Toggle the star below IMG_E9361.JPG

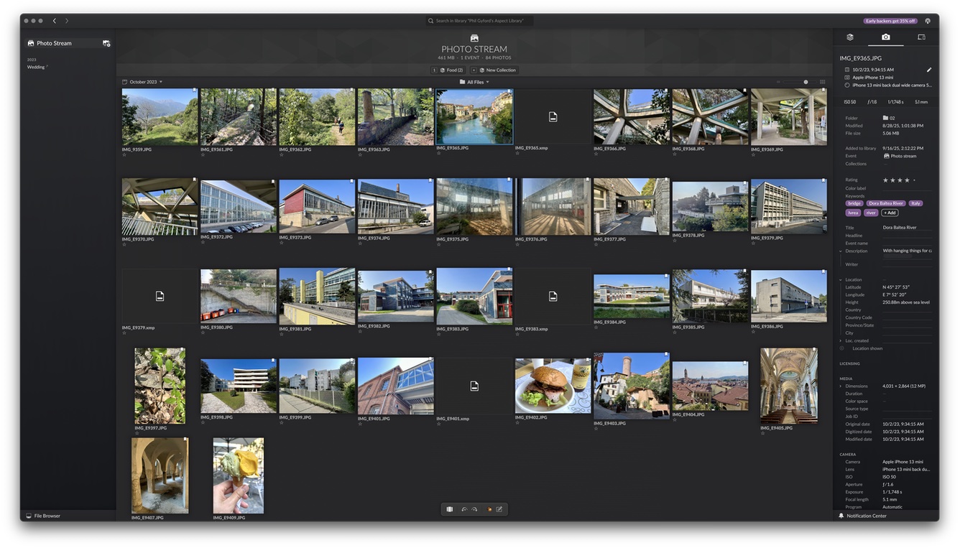203,154
